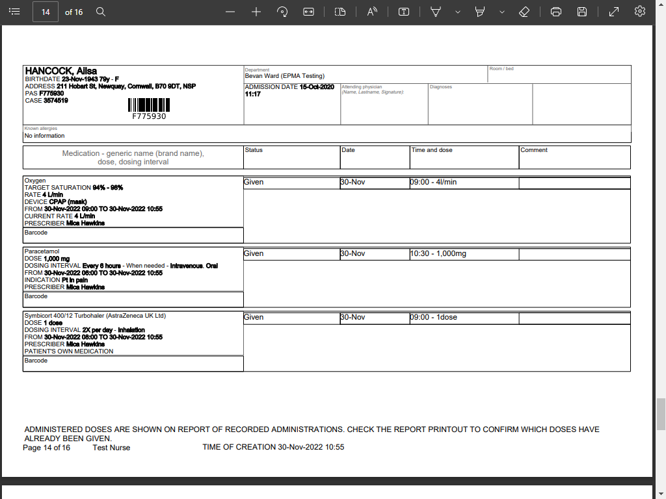
Task: Enter full screen mode
Action: [x=614, y=12]
